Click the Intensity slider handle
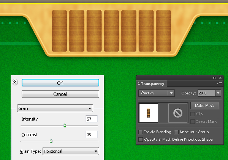The height and width of the screenshot is (160, 228). 65,125
